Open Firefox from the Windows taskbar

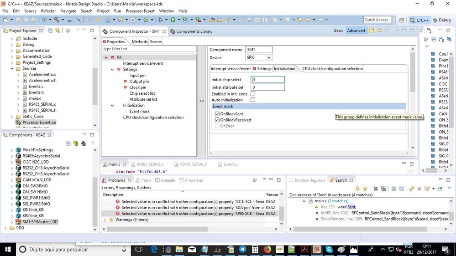point(267,249)
